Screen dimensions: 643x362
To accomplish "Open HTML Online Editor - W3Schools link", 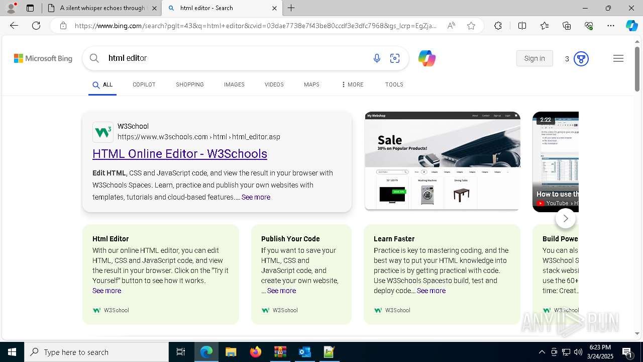I will pyautogui.click(x=180, y=154).
